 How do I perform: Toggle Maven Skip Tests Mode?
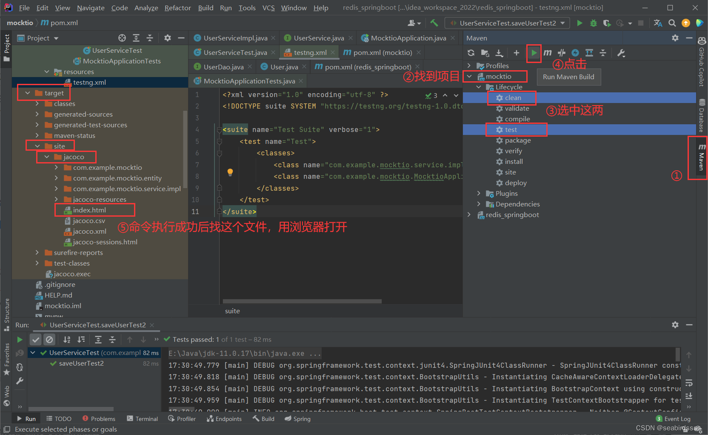[575, 53]
